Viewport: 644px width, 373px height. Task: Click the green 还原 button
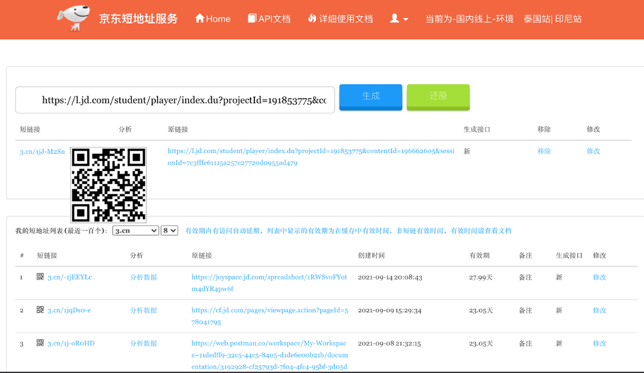pyautogui.click(x=438, y=97)
